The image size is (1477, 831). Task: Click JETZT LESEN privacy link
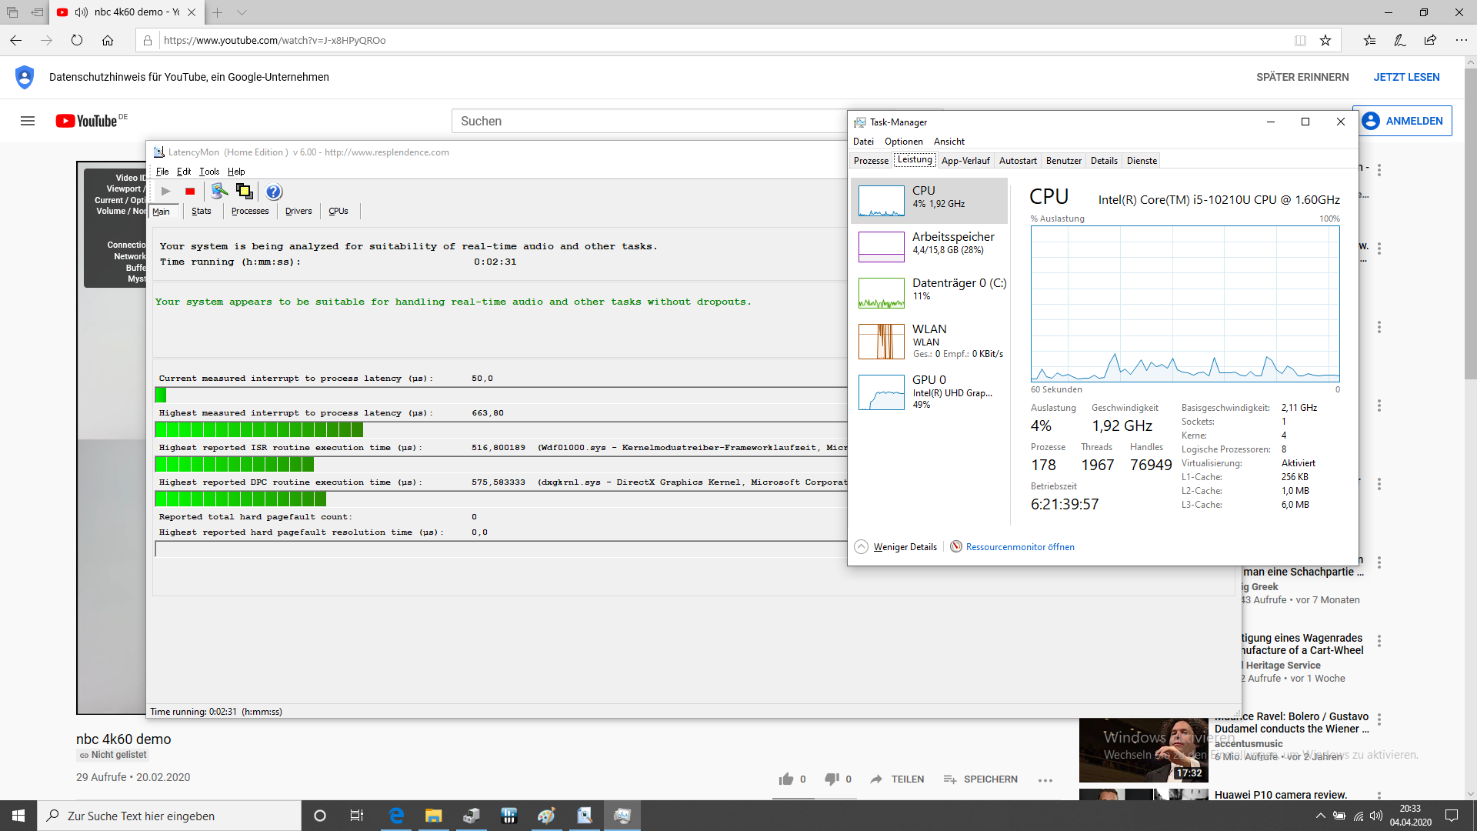coord(1406,77)
